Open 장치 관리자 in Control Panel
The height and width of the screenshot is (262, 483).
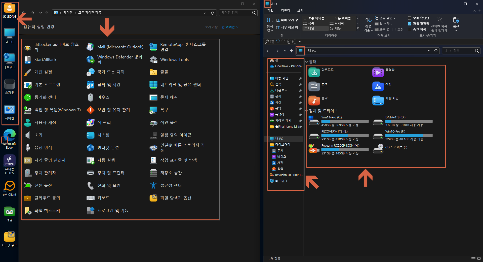(40, 173)
